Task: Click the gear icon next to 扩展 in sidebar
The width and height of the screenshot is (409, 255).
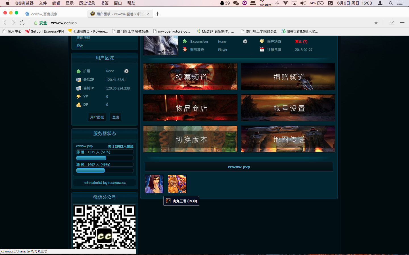Action: click(x=126, y=71)
